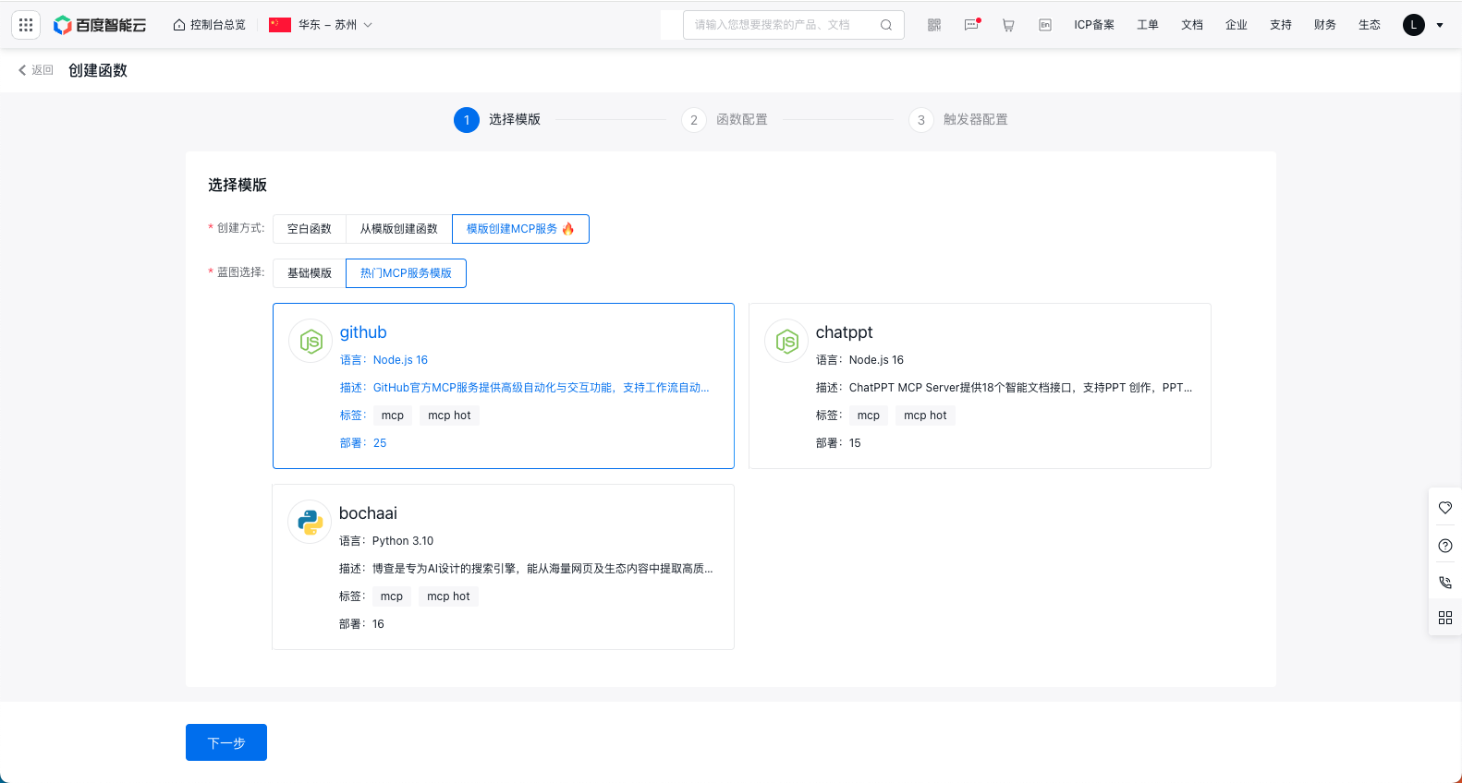Open the phone contact icon
Image resolution: width=1462 pixels, height=783 pixels.
coord(1445,583)
